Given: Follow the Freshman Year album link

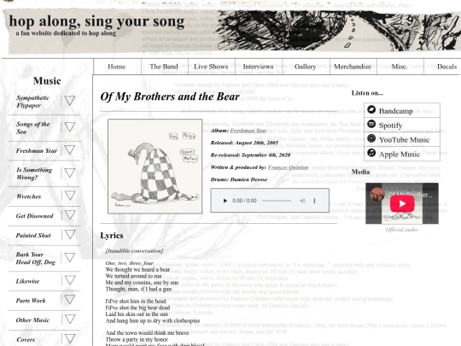Looking at the screenshot, I should click(x=248, y=131).
